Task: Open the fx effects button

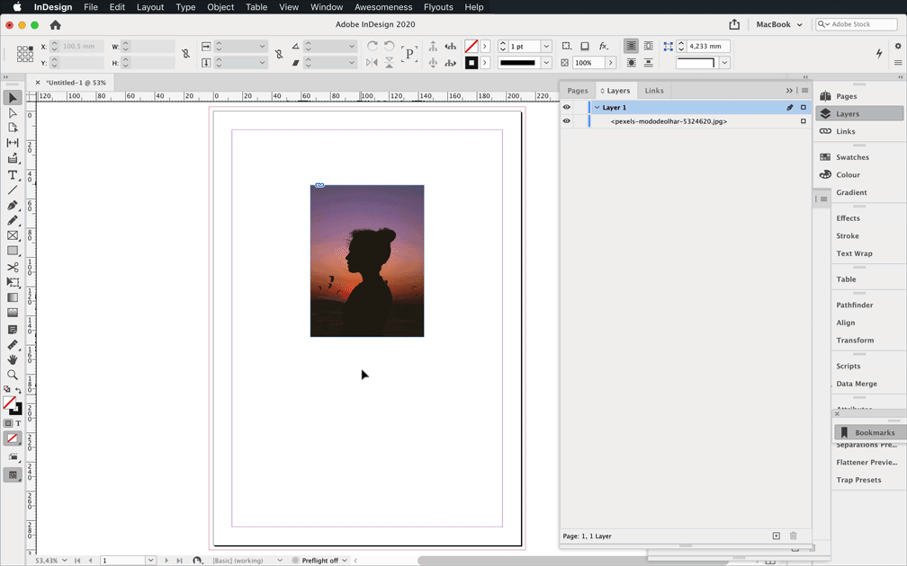Action: click(603, 46)
